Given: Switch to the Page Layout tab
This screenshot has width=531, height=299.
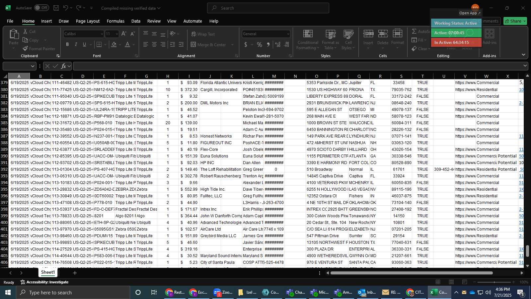Looking at the screenshot, I should click(x=88, y=21).
